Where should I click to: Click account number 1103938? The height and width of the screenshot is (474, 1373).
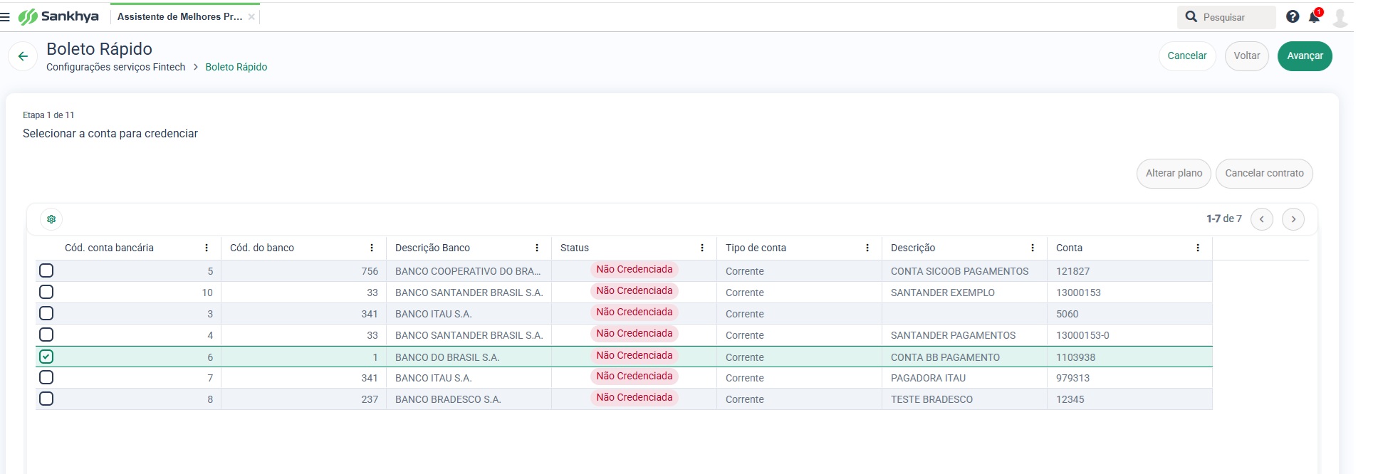click(1075, 357)
